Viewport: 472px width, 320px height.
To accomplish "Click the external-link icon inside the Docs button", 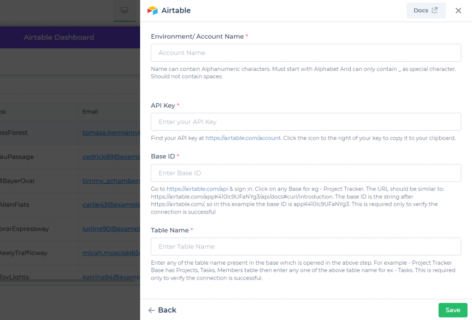I will [x=434, y=10].
